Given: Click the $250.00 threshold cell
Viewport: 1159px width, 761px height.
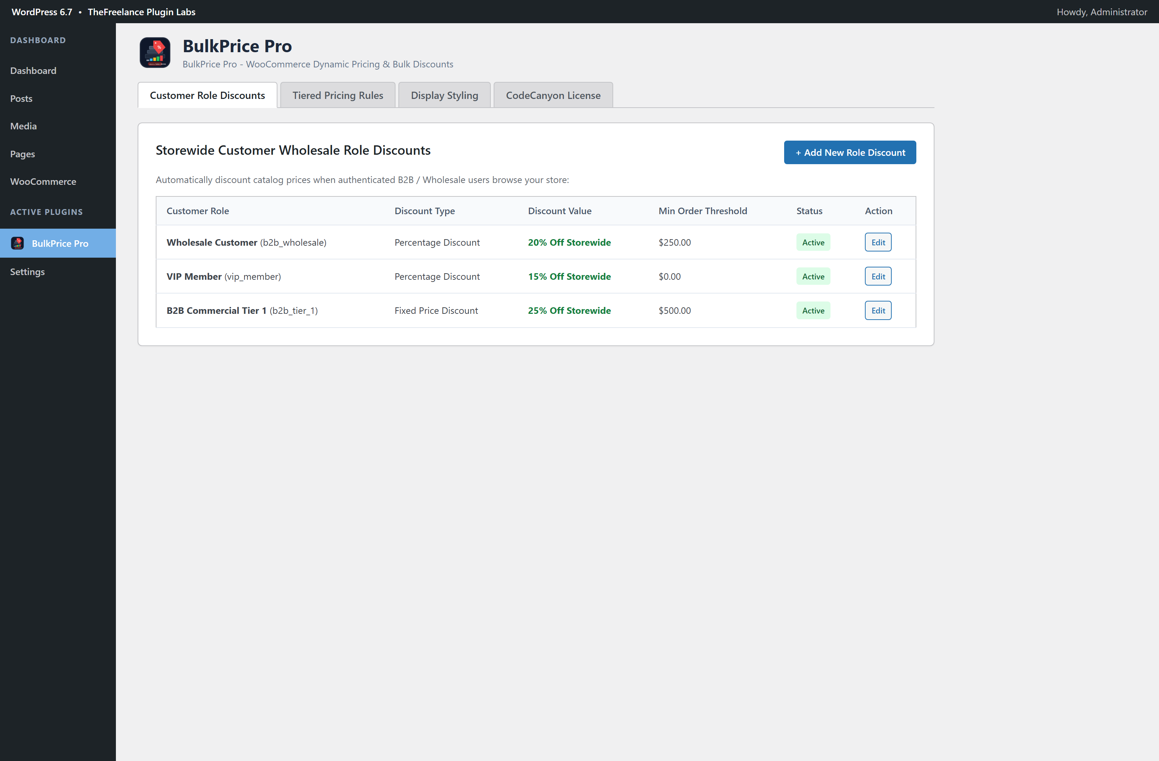Looking at the screenshot, I should (674, 242).
